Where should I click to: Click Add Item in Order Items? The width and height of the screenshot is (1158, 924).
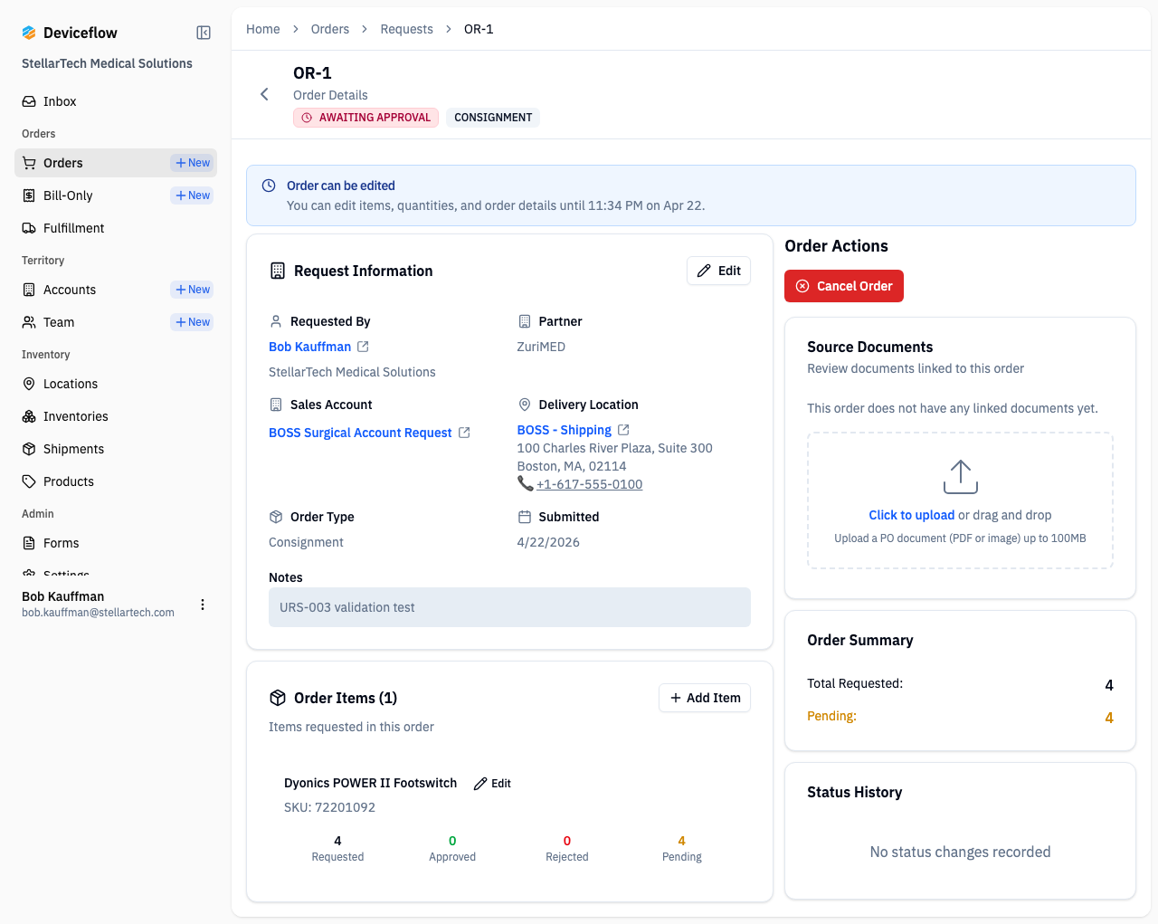[x=705, y=698]
